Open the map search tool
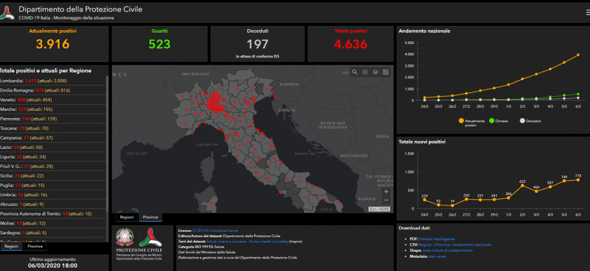The height and width of the screenshot is (271, 590). (x=355, y=72)
